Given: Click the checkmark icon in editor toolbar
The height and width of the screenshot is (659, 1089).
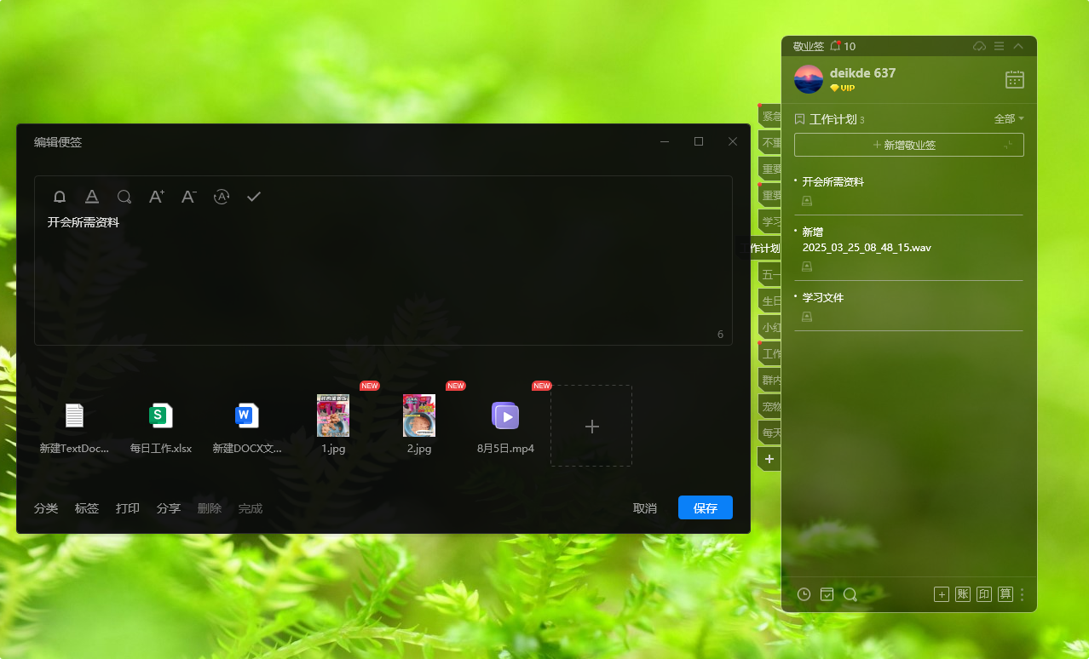Looking at the screenshot, I should [254, 197].
